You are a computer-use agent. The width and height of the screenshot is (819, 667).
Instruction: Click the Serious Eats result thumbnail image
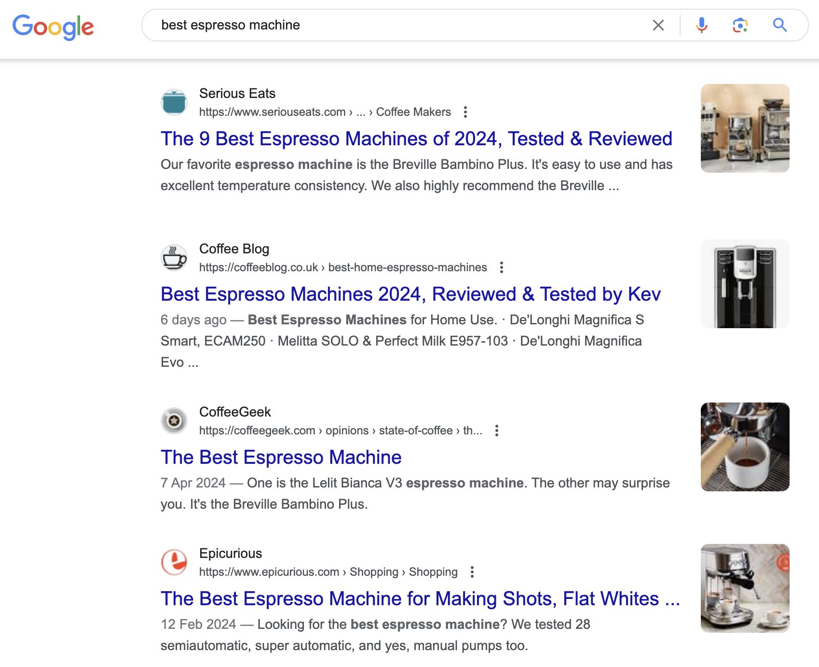(745, 127)
